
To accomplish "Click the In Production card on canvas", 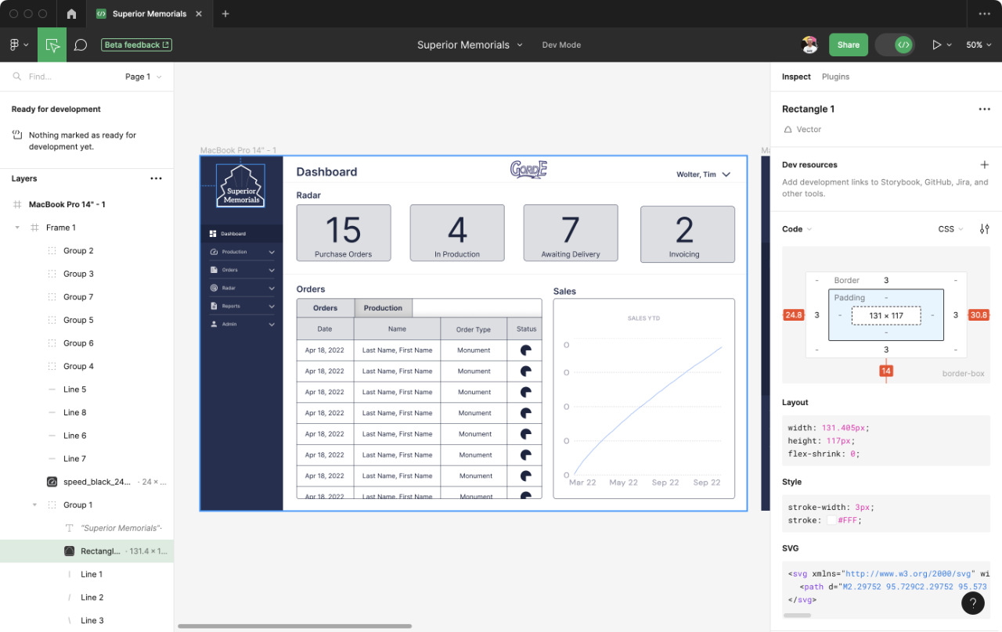I will pos(457,233).
